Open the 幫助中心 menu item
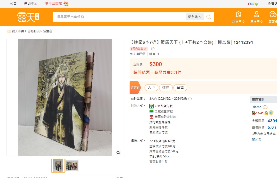The image size is (277, 178). [x=31, y=4]
